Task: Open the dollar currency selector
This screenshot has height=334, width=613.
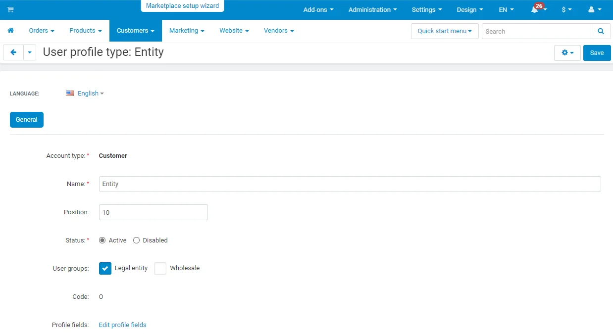Action: point(566,10)
